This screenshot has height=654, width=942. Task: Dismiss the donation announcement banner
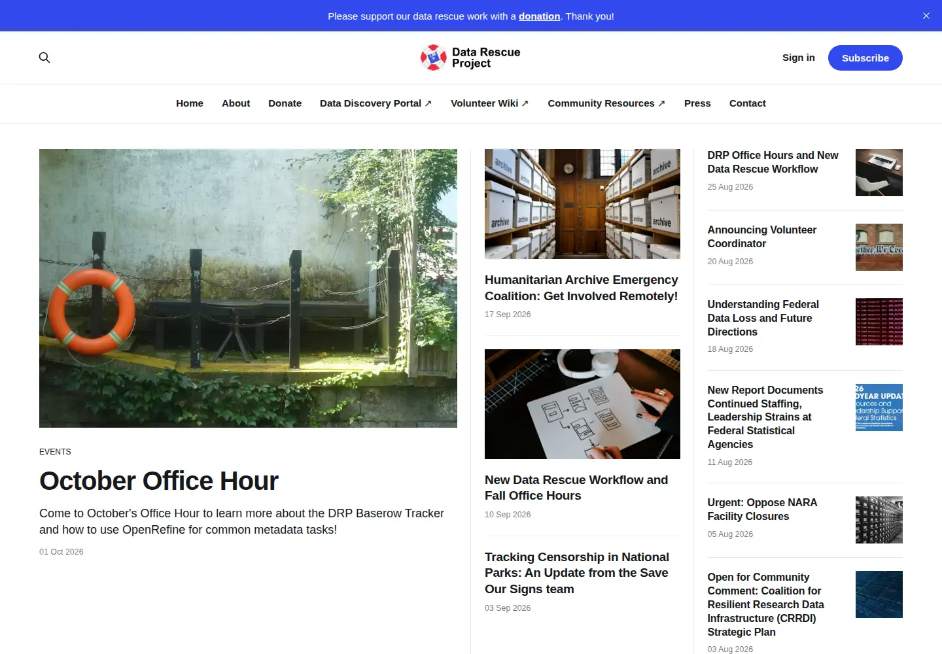(926, 16)
